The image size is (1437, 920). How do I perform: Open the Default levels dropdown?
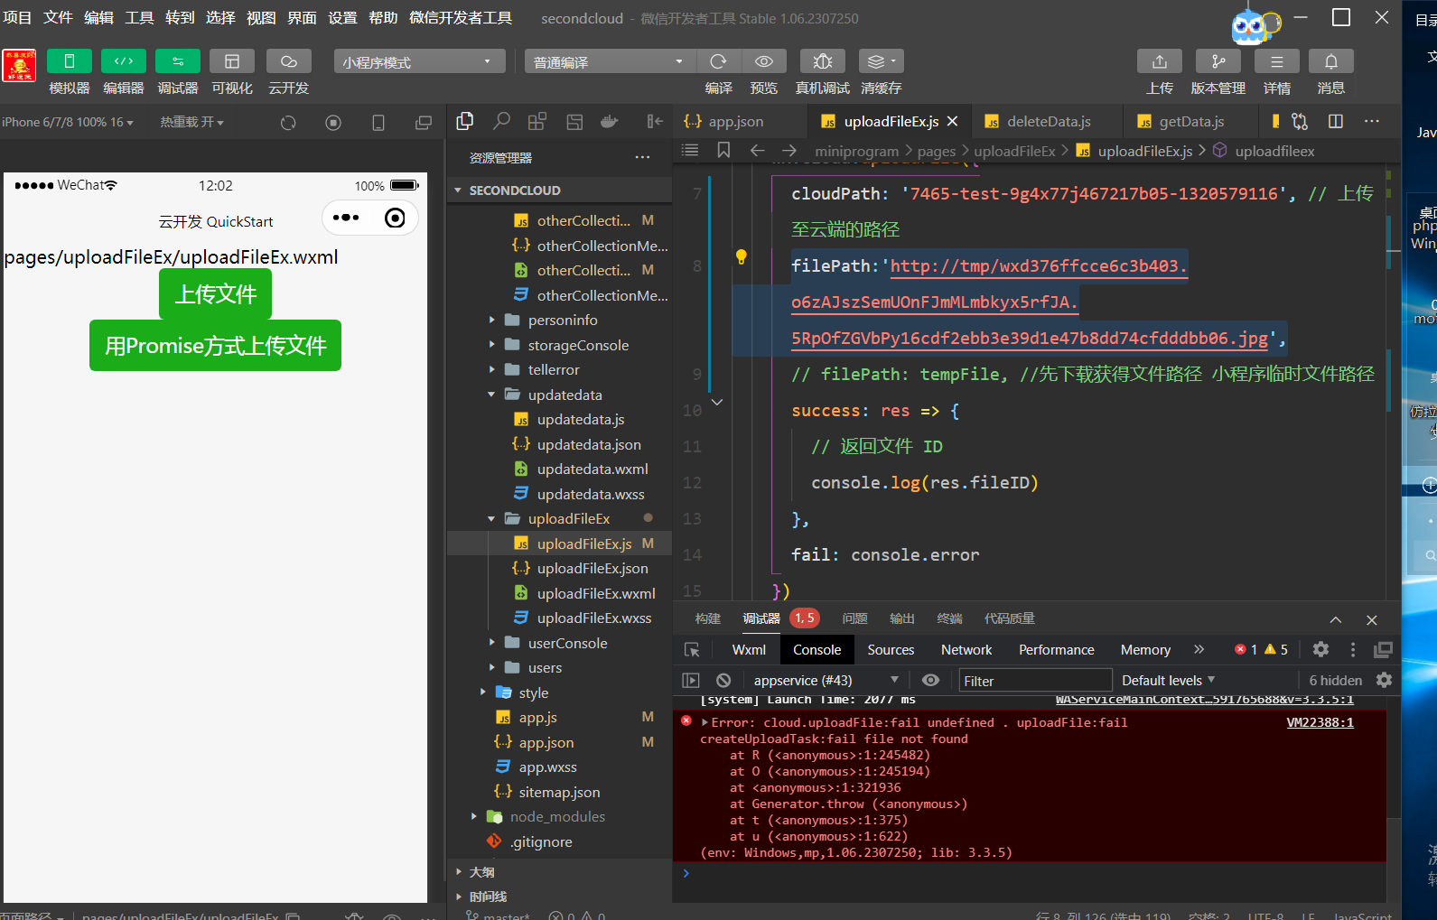pos(1168,680)
